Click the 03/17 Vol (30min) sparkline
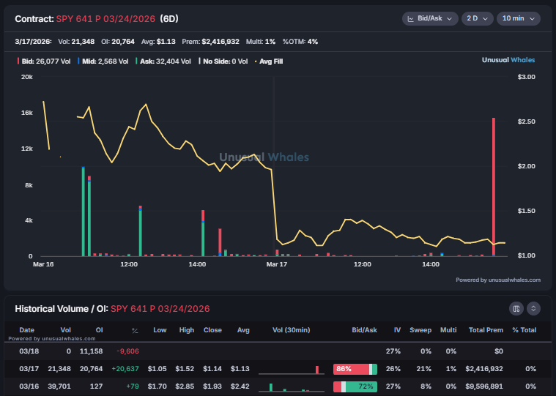Screen dimensions: 556x396 291,370
